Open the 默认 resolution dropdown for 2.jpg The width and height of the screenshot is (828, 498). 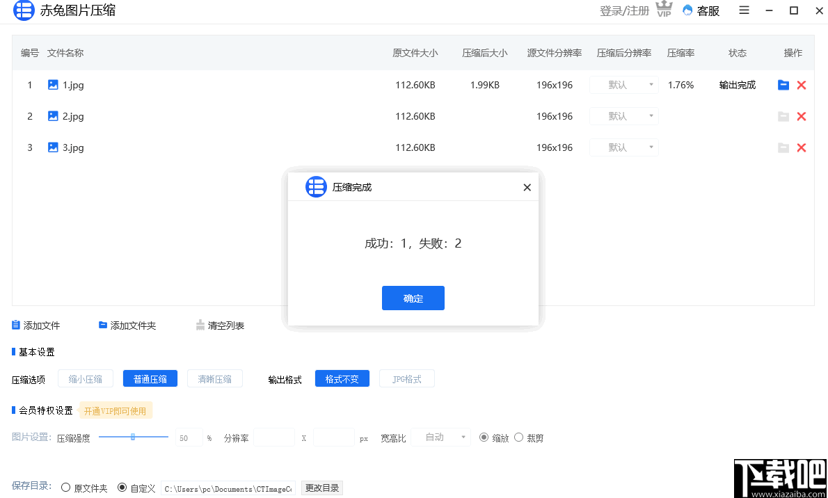pyautogui.click(x=623, y=116)
